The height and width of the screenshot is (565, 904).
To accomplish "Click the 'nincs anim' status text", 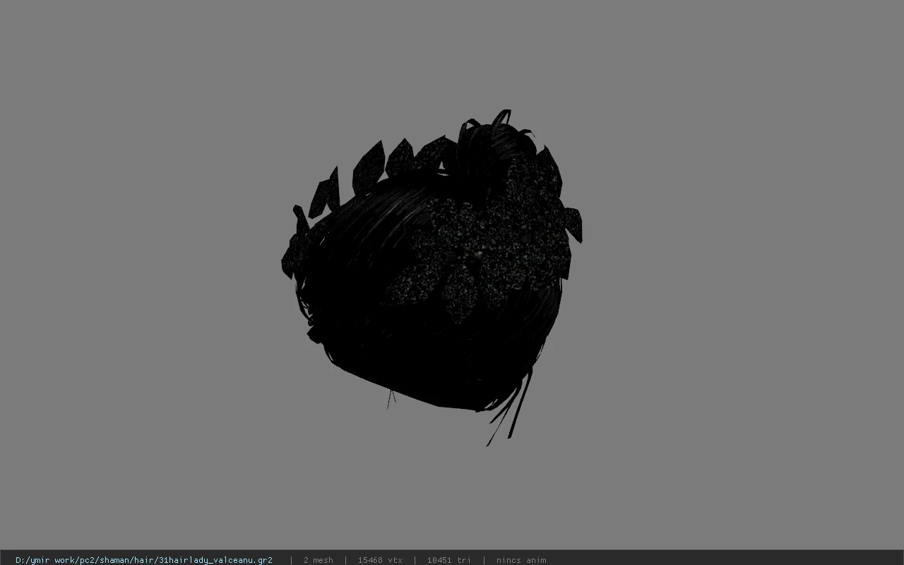I will (521, 560).
